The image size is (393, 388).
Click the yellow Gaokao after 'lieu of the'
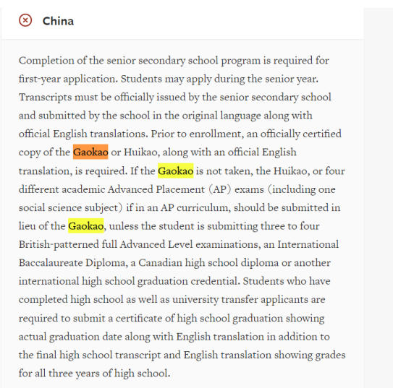click(x=85, y=226)
